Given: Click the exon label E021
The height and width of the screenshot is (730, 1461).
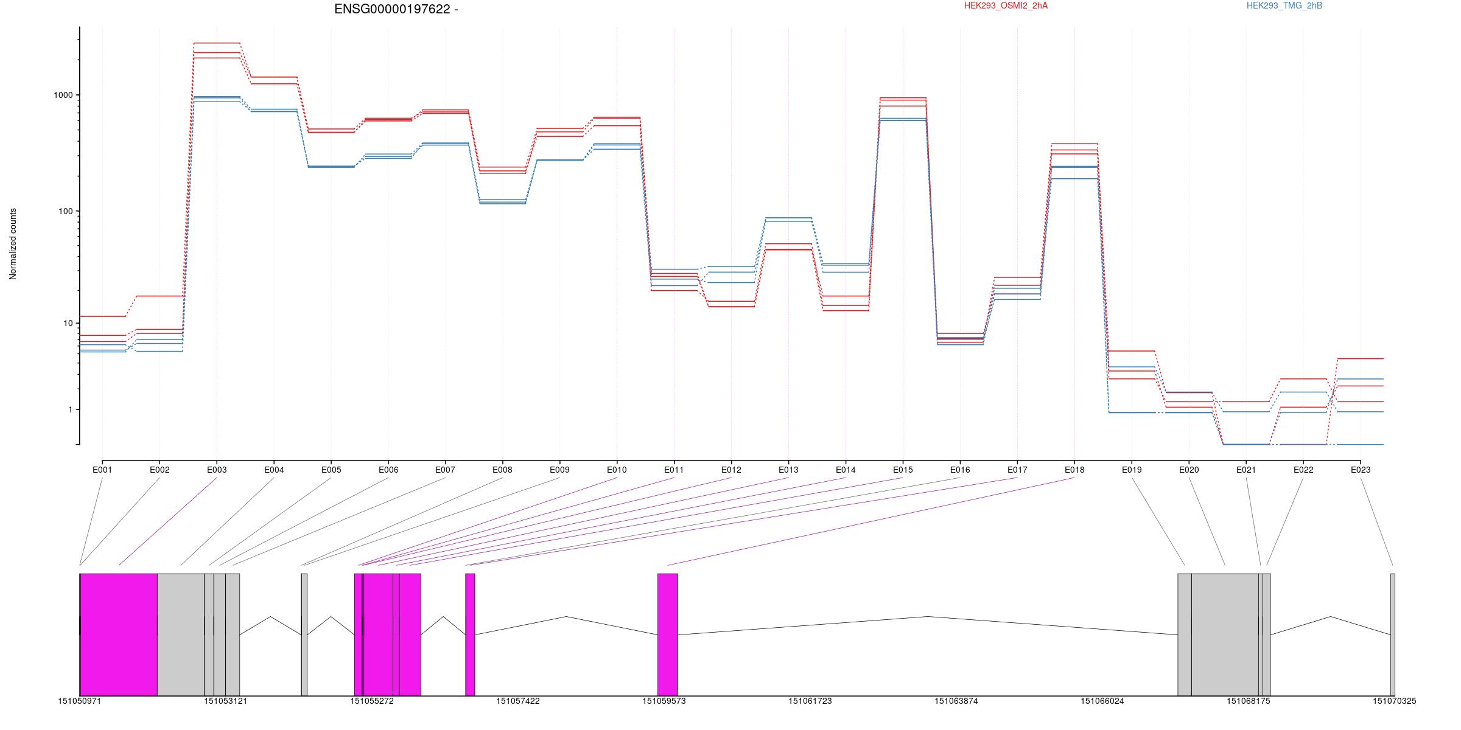Looking at the screenshot, I should [x=1246, y=470].
